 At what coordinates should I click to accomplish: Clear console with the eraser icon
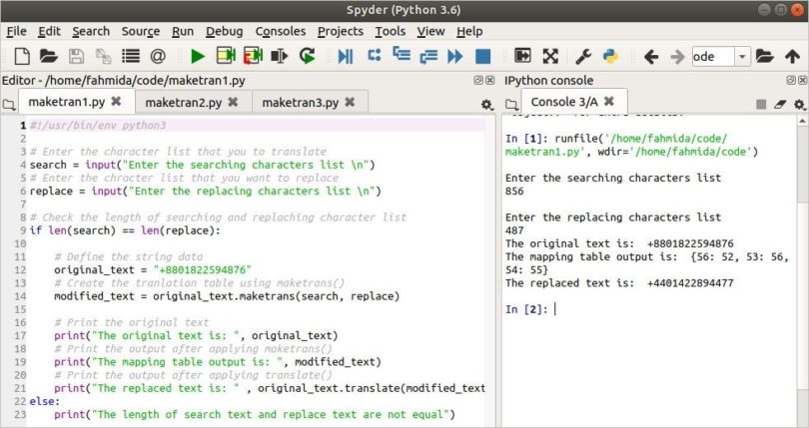780,104
